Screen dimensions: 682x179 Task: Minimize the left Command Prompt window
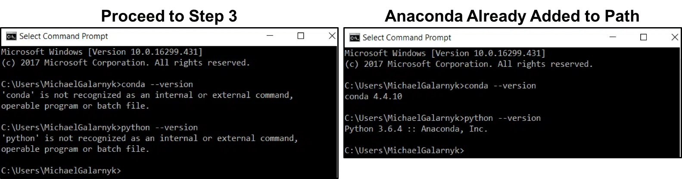270,36
